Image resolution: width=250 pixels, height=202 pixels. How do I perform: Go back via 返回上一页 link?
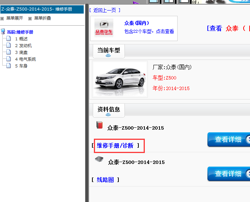pos(104,10)
